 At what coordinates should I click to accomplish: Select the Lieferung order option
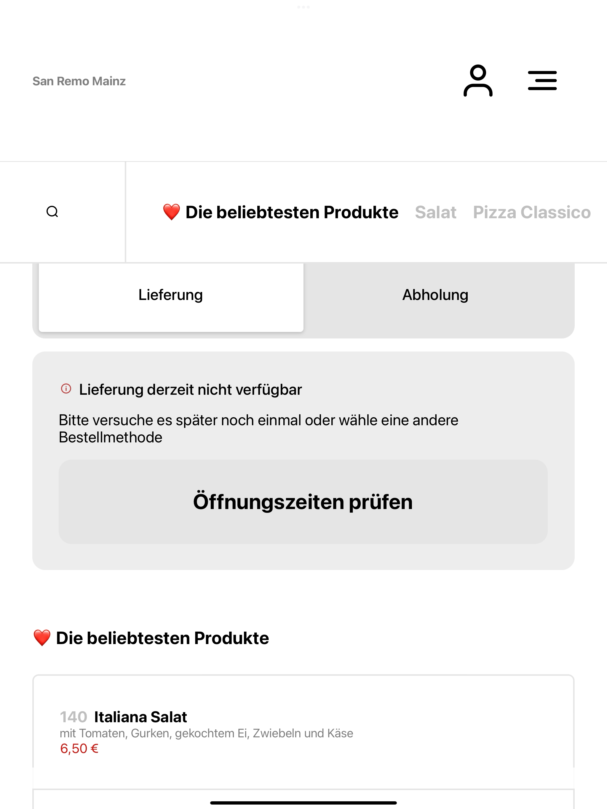tap(171, 295)
